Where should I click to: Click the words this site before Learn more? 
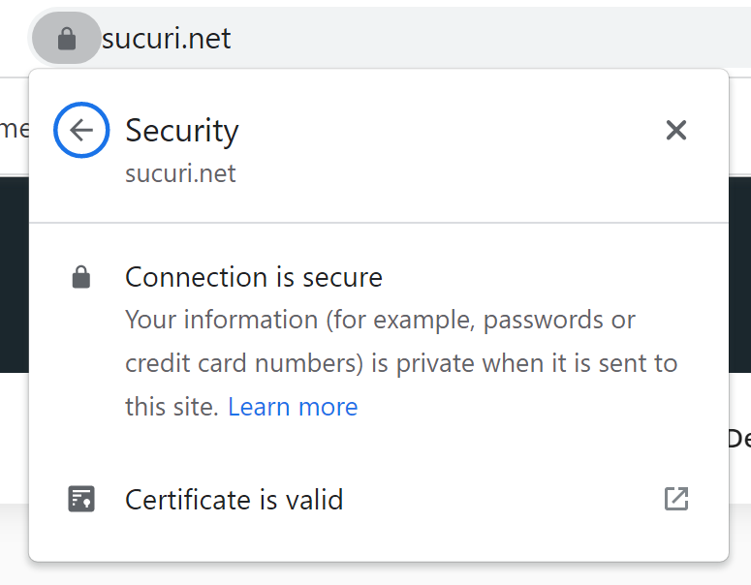172,407
